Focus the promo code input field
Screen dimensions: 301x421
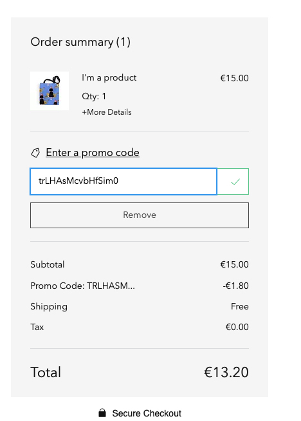point(123,182)
